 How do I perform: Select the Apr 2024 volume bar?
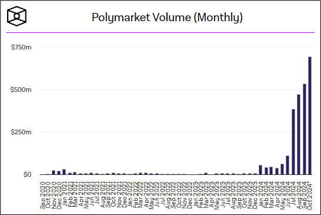[x=277, y=171]
